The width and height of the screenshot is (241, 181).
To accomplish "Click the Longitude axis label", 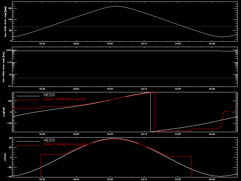I will click(x=4, y=112).
